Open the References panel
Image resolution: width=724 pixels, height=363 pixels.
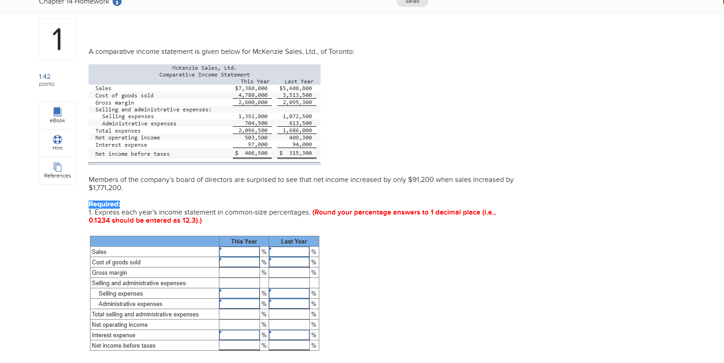pos(57,171)
